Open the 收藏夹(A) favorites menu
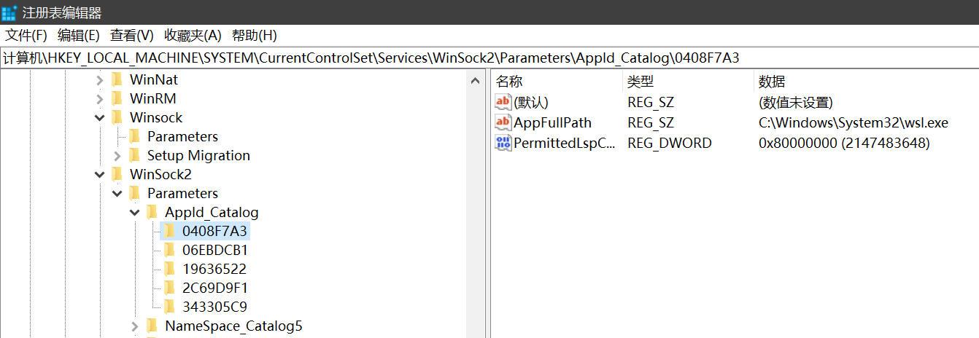The width and height of the screenshot is (979, 338). coord(193,35)
